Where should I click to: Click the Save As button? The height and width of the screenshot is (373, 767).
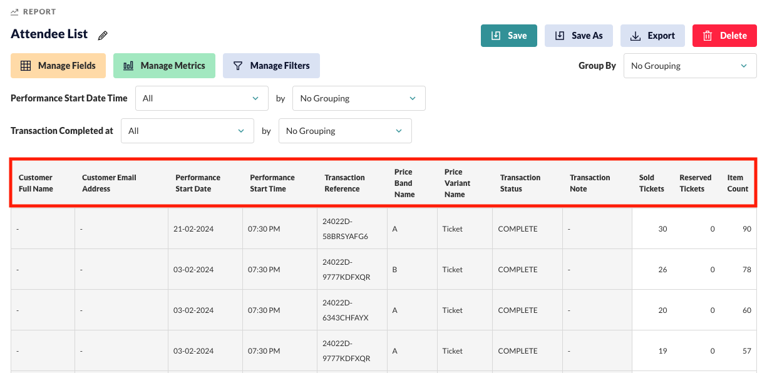coord(579,36)
